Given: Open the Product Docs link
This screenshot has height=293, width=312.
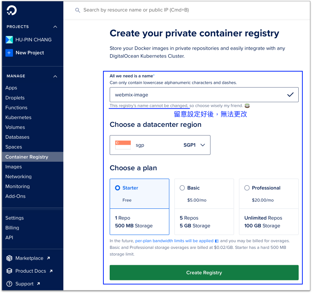Looking at the screenshot, I should point(31,271).
